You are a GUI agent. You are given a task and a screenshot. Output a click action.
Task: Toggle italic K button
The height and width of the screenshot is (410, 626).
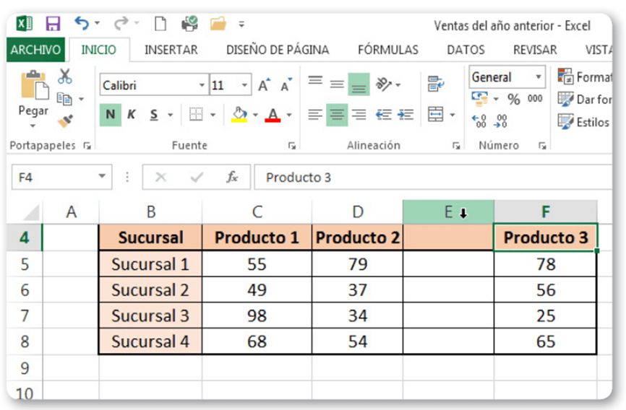coord(132,115)
